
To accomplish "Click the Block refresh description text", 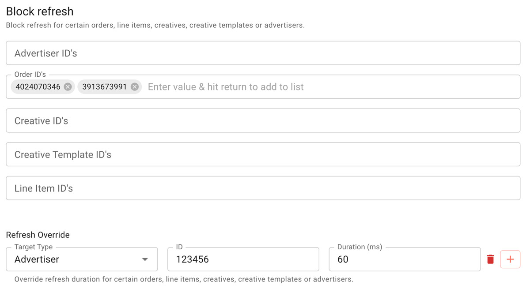I will (155, 25).
